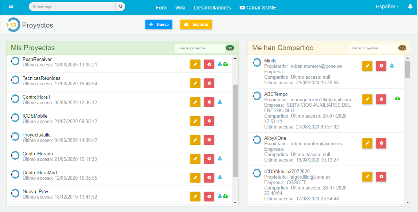Edit the ProyectoJulio project
This screenshot has width=418, height=212.
pos(195,140)
